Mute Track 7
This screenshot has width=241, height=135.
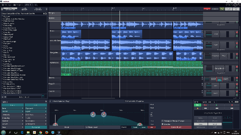[237, 84]
